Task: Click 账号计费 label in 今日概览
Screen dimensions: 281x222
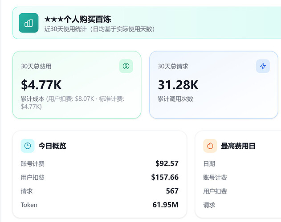Action: pyautogui.click(x=33, y=164)
